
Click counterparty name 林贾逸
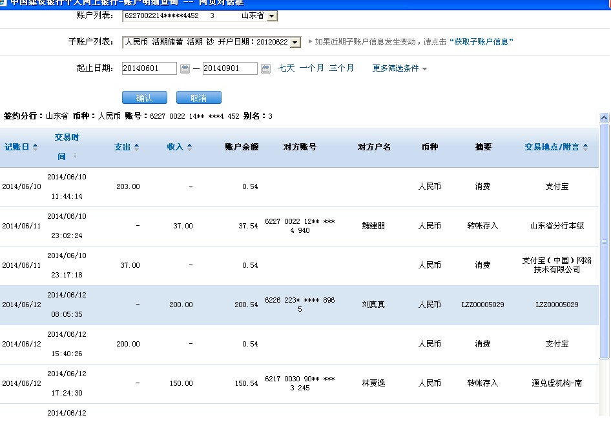(373, 383)
